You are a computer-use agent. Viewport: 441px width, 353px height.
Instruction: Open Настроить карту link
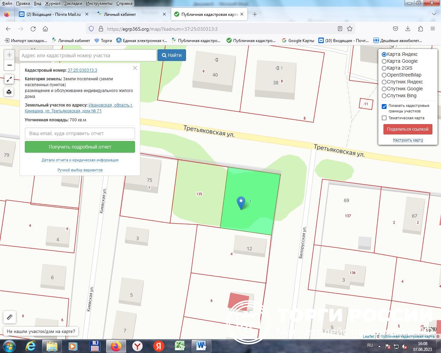[408, 140]
